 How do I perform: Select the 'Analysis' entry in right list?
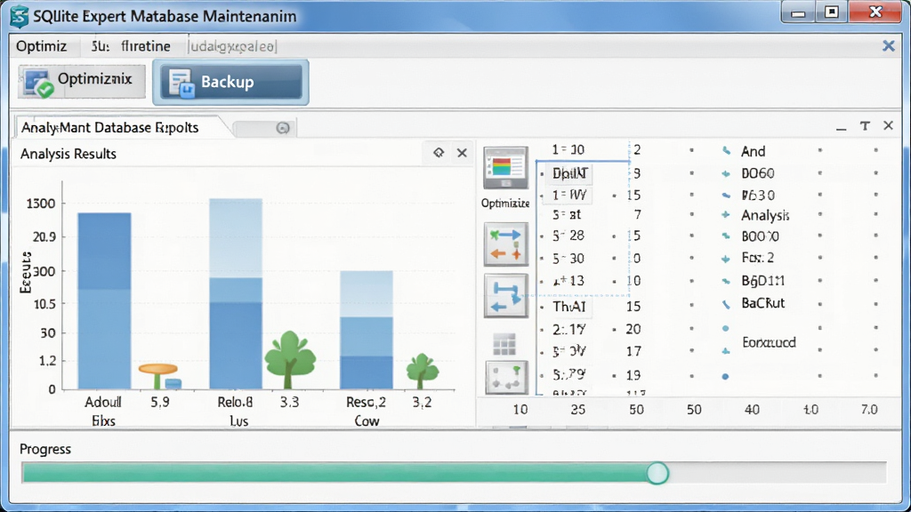(765, 215)
